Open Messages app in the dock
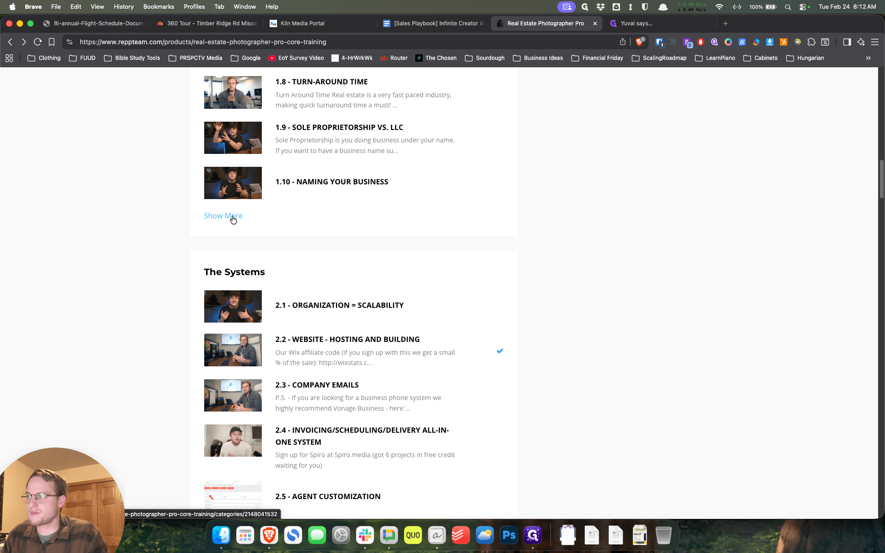Screen dimensions: 885x553 point(317,535)
